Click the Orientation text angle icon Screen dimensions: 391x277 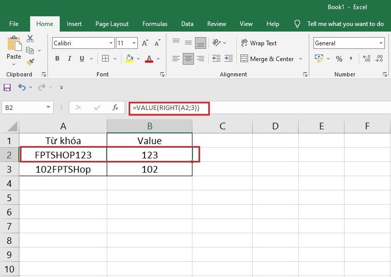click(216, 43)
